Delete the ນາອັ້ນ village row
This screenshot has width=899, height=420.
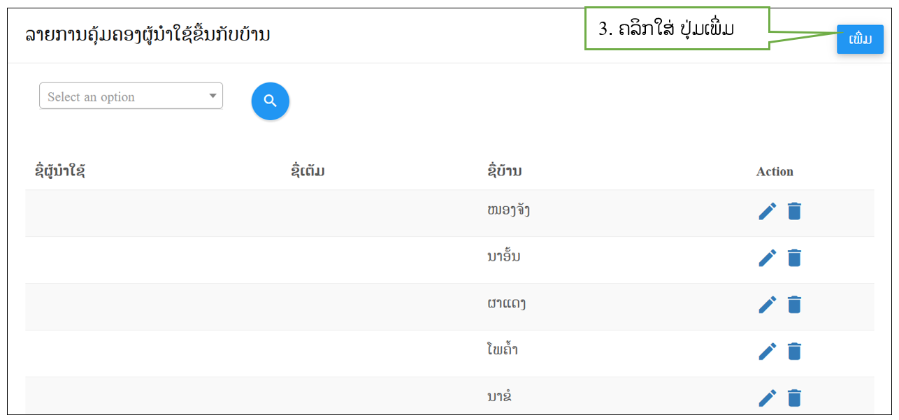click(x=794, y=258)
